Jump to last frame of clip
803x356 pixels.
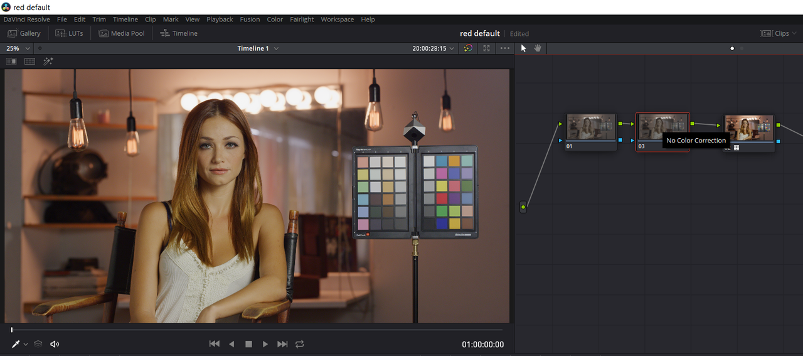pyautogui.click(x=282, y=344)
